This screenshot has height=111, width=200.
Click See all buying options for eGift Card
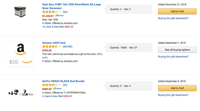[x=177, y=50]
